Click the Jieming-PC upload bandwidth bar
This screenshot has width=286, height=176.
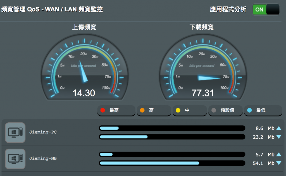pyautogui.click(x=172, y=128)
